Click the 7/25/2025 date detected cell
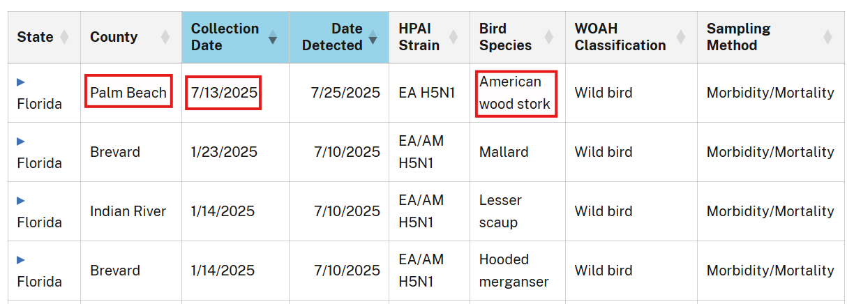Image resolution: width=847 pixels, height=304 pixels. click(x=345, y=93)
